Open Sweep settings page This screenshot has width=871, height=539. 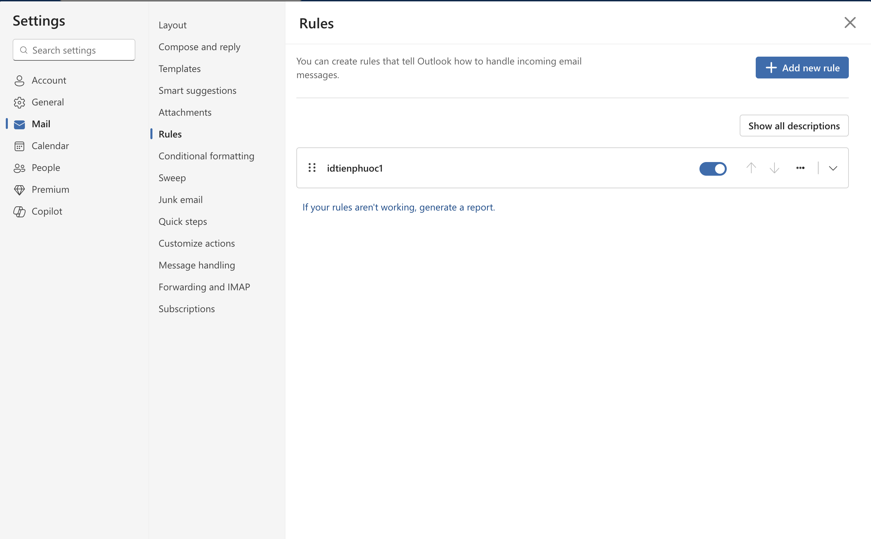click(172, 178)
